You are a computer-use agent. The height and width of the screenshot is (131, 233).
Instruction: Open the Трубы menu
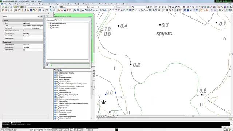pyautogui.click(x=101, y=4)
